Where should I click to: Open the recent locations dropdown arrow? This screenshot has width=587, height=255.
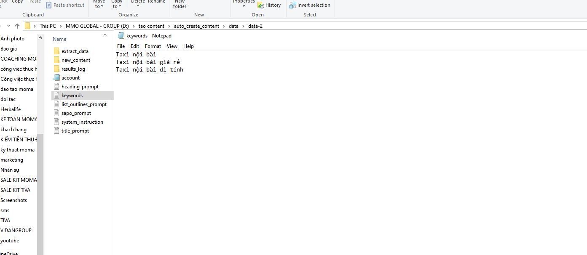coord(8,26)
